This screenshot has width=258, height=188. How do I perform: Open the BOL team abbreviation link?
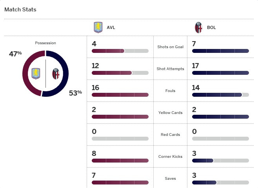(x=211, y=28)
